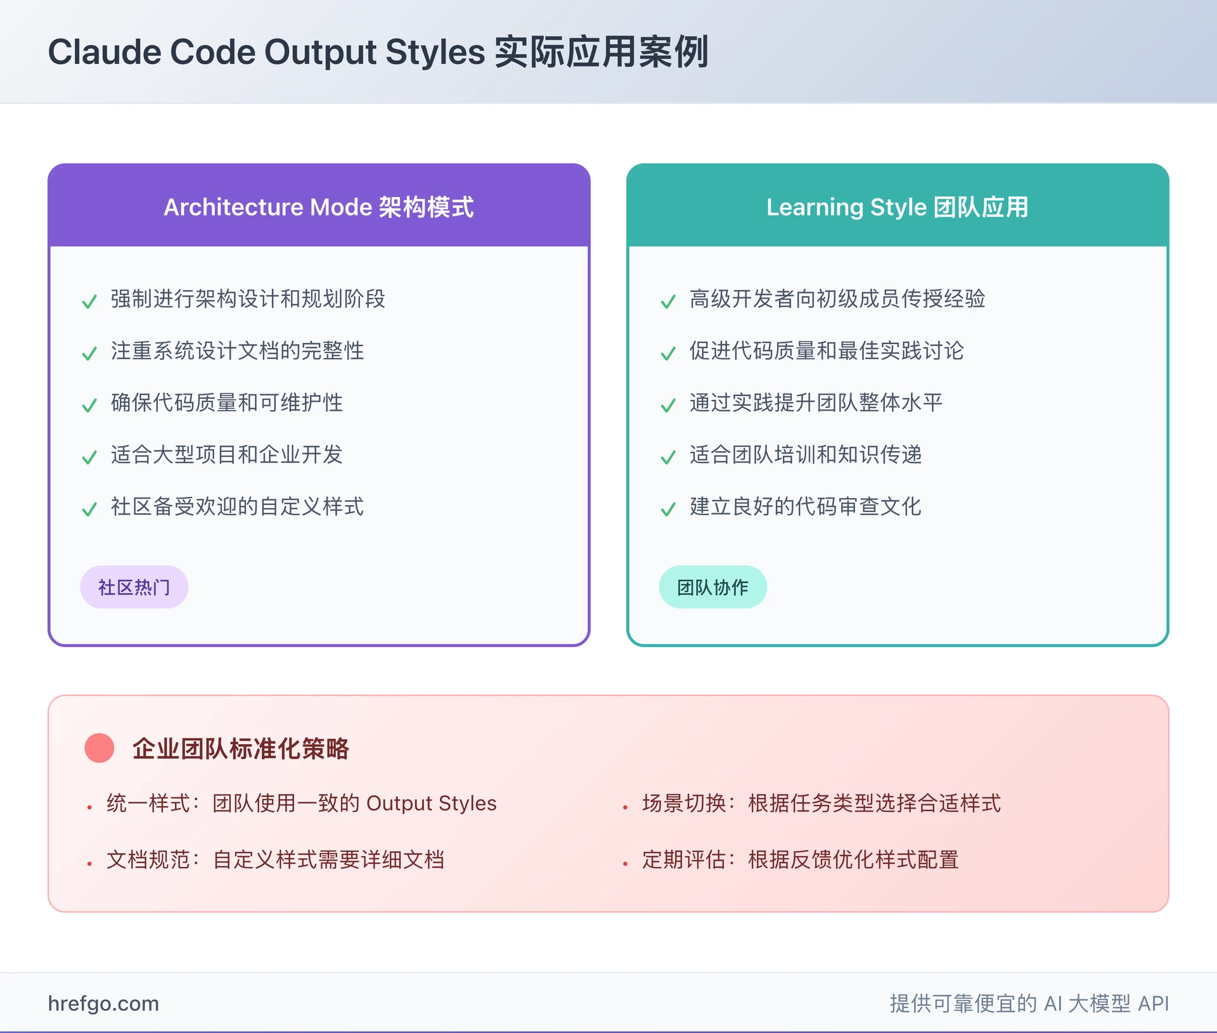Select the text 促进代码质量和最佳实践讨论
The width and height of the screenshot is (1217, 1033).
(827, 350)
